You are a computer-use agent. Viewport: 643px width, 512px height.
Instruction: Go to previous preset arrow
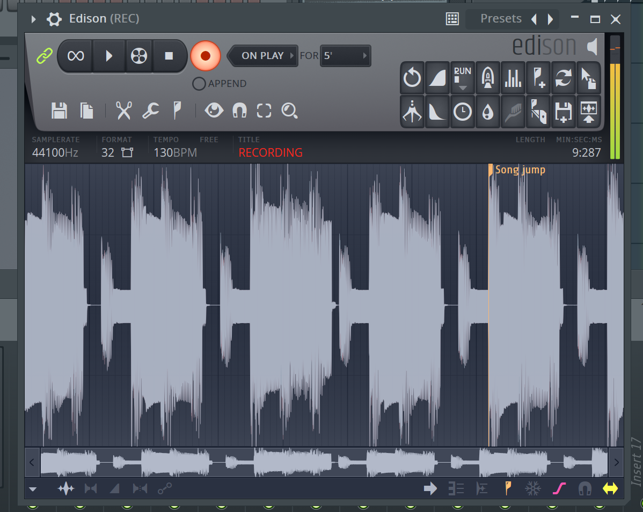[x=534, y=19]
